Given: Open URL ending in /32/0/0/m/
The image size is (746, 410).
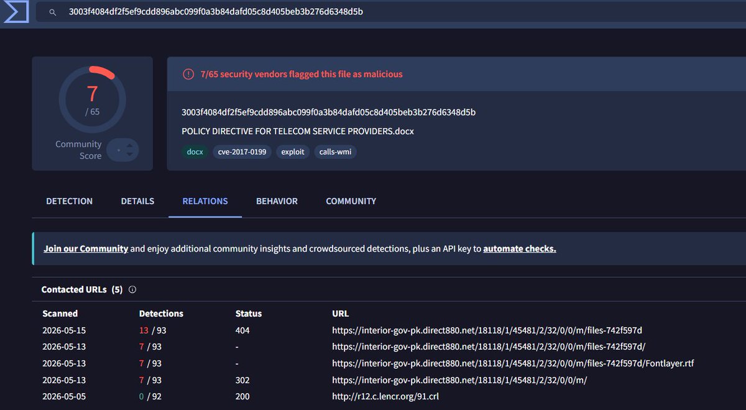Looking at the screenshot, I should [x=459, y=380].
